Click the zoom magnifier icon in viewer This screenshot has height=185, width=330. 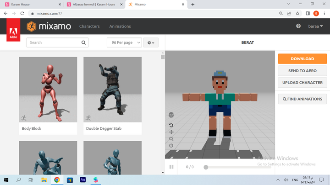pyautogui.click(x=171, y=139)
